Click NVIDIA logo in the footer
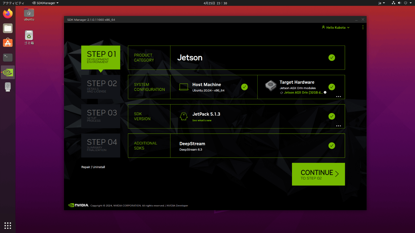 [x=78, y=205]
